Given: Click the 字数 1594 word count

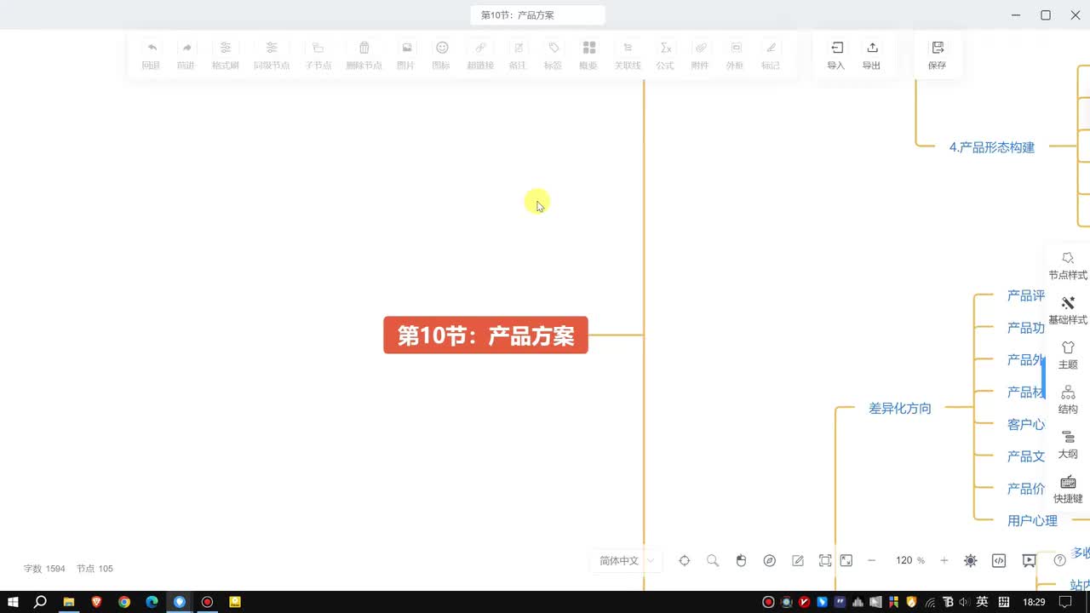Looking at the screenshot, I should [x=44, y=568].
